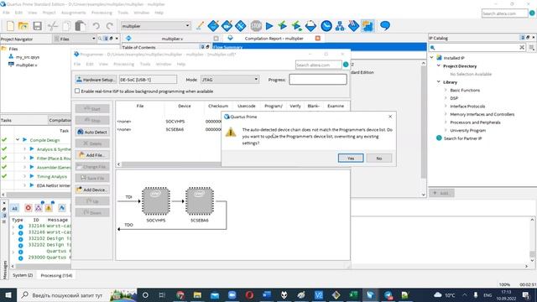Open Processing menu in main window
This screenshot has height=302, width=537.
coord(102,13)
